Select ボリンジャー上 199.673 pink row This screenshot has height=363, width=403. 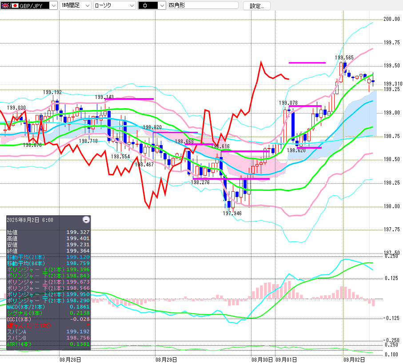[x=48, y=282]
